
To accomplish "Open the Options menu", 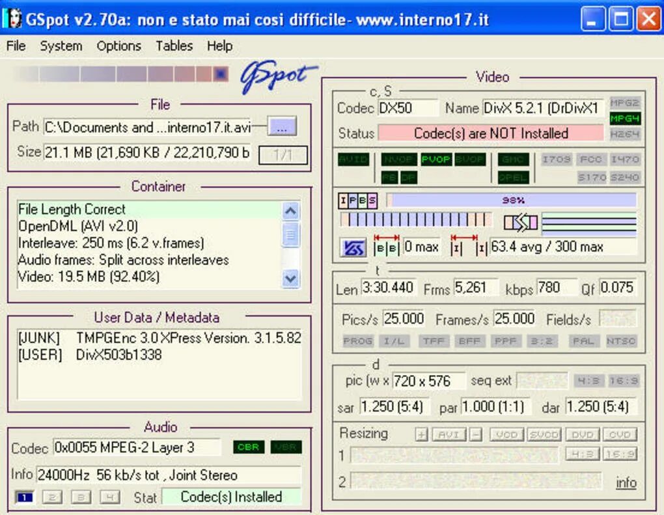I will click(x=118, y=46).
